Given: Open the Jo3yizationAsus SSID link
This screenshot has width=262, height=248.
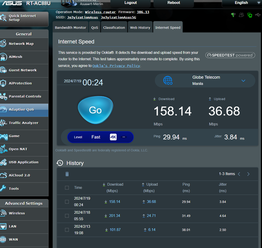Looking at the screenshot, I should click(x=82, y=17).
